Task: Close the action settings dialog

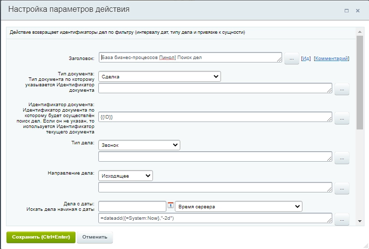Action: tap(358, 10)
